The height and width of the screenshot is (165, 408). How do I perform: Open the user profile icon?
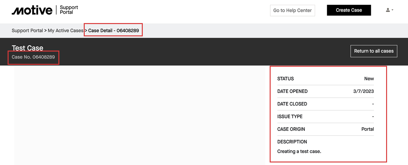click(388, 10)
